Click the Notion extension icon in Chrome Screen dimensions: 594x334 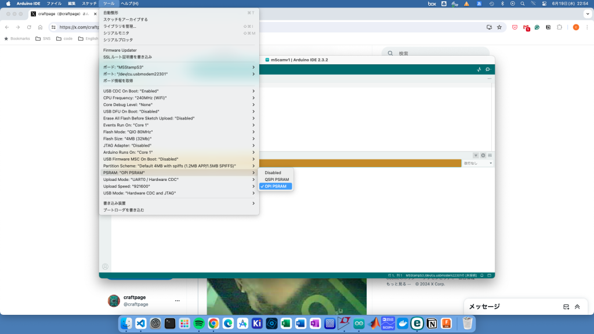point(548,27)
